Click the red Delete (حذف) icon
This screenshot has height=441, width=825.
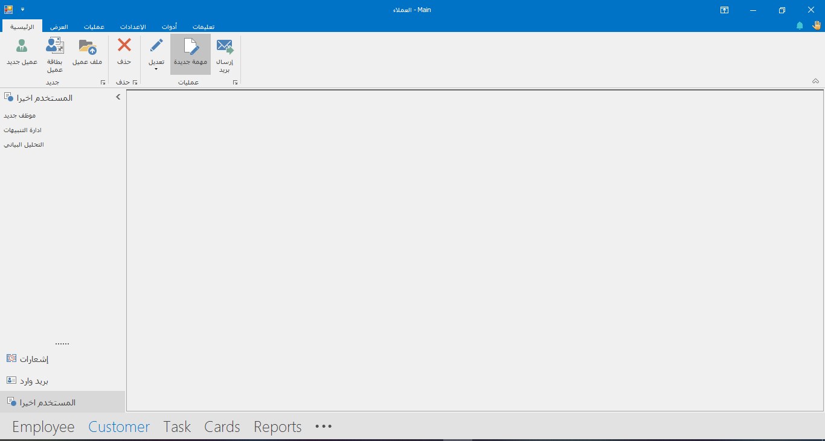coord(124,46)
